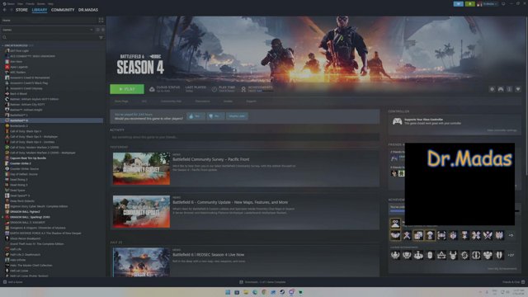Toggle ready-to-play filter icon
The image size is (528, 297).
click(x=102, y=30)
